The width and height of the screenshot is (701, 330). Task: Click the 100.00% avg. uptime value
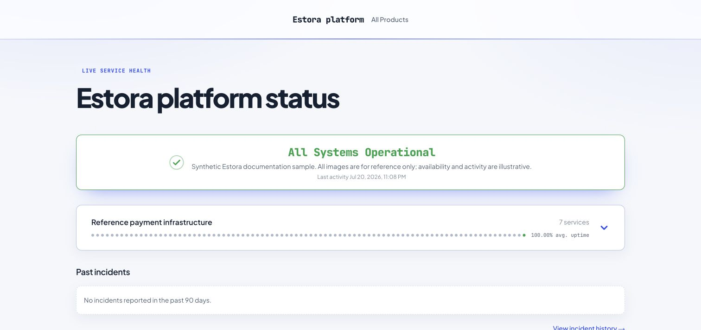click(560, 235)
